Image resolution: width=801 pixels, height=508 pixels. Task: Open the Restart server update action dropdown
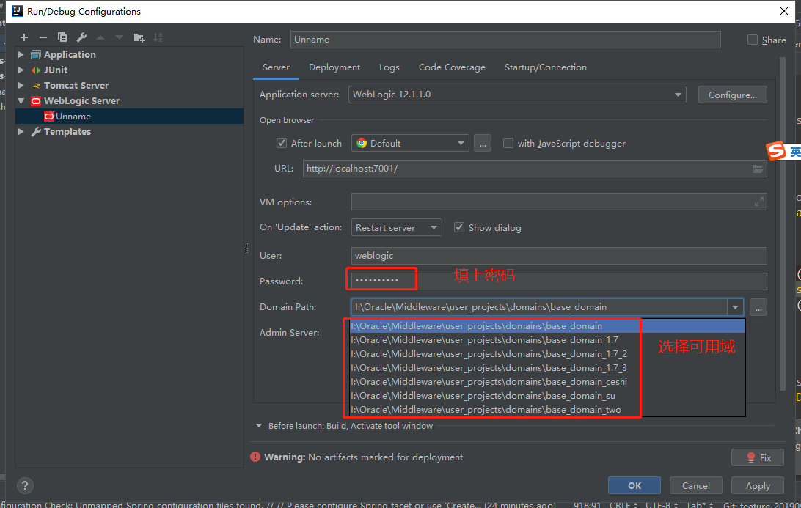396,227
